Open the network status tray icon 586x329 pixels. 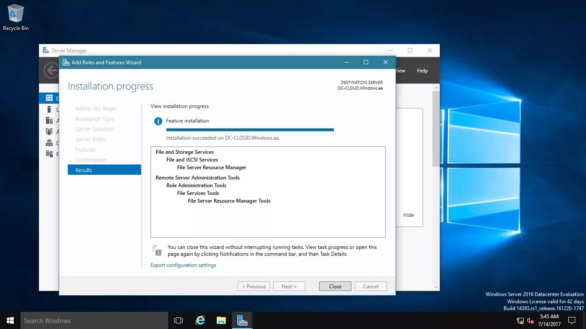click(520, 320)
